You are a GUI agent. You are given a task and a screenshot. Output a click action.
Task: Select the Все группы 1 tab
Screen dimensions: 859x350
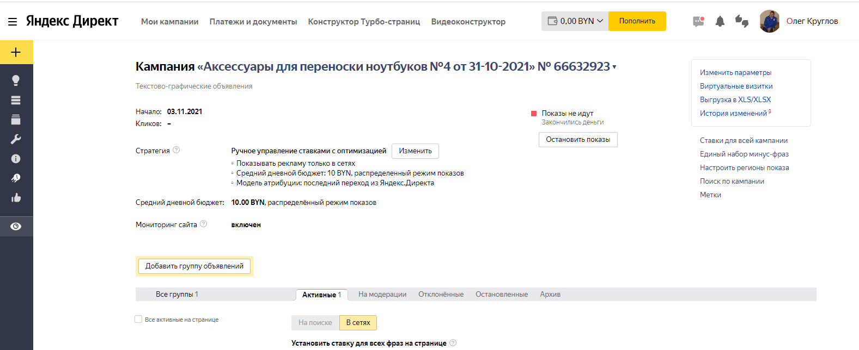177,294
